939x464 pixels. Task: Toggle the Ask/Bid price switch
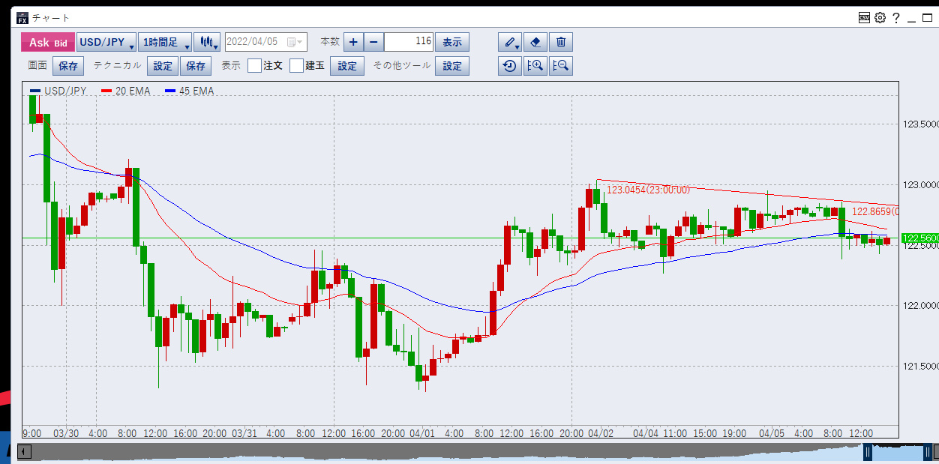[x=47, y=42]
